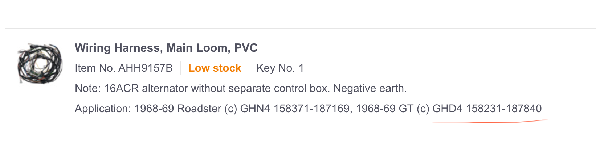
Task: Click the underlined 158231-187840 number range
Action: (504, 109)
